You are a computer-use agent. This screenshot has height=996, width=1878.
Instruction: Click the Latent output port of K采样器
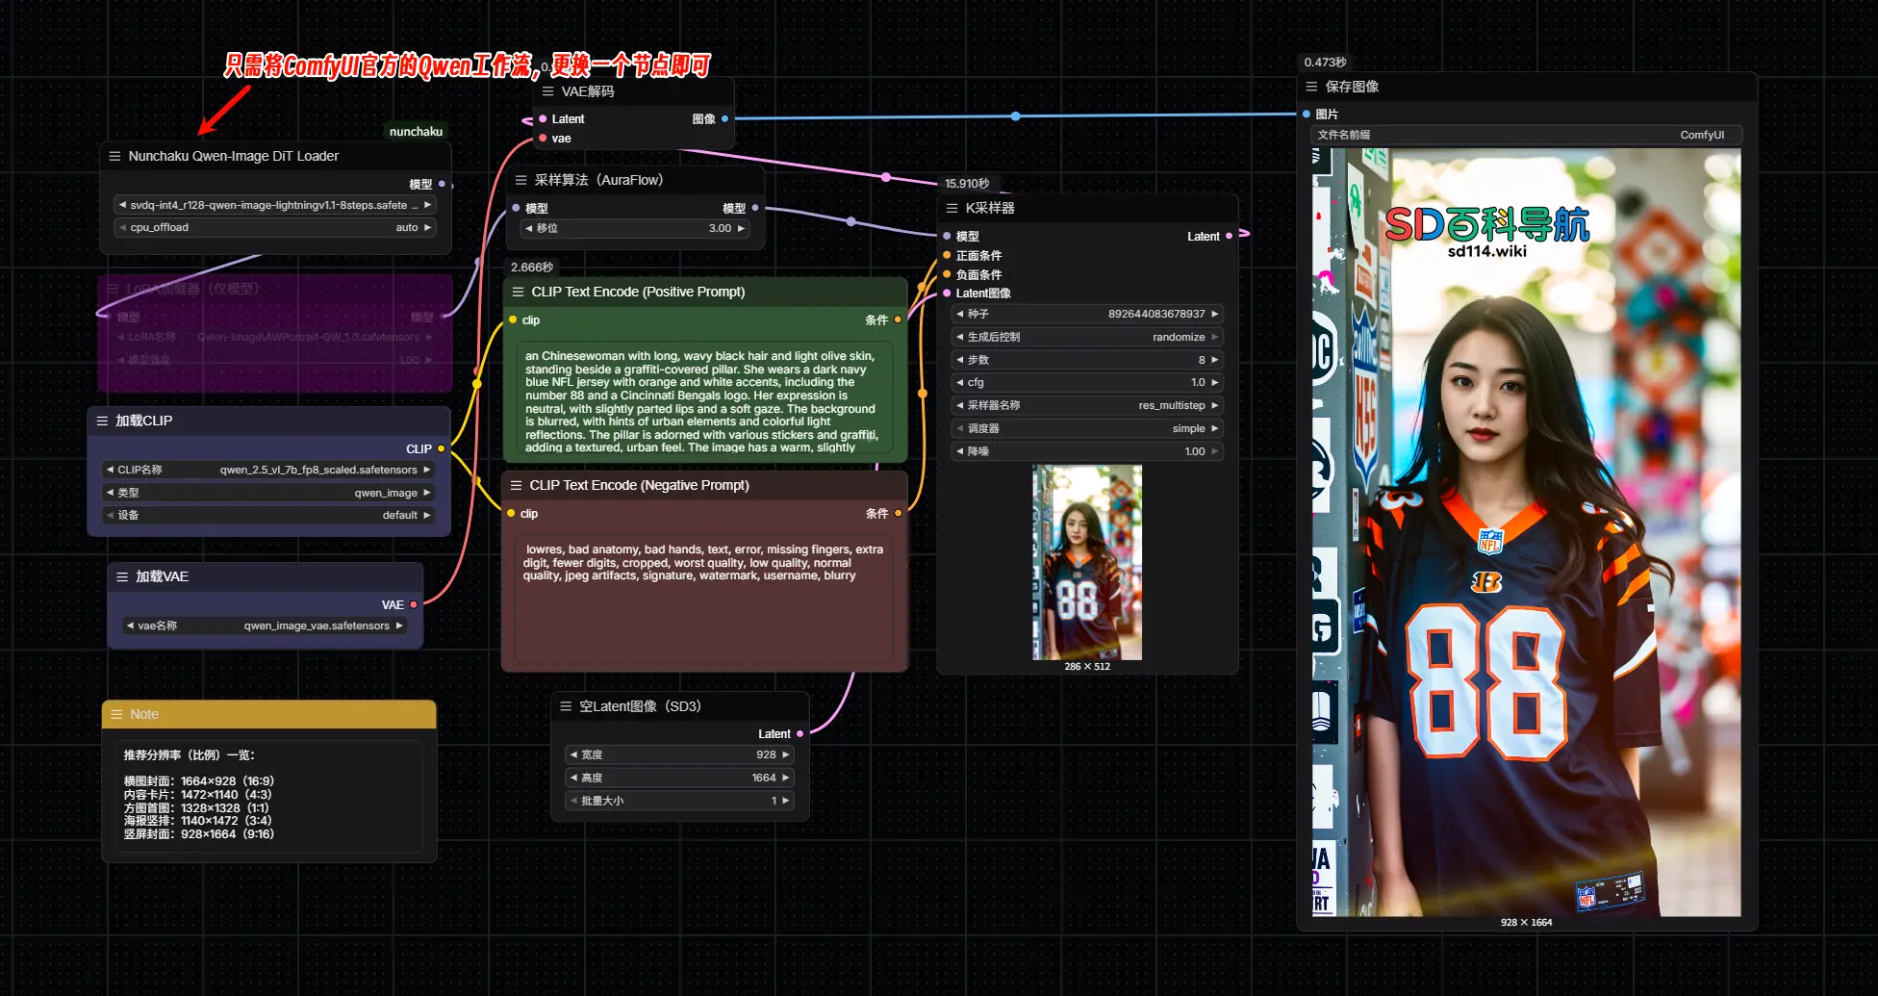[1229, 236]
